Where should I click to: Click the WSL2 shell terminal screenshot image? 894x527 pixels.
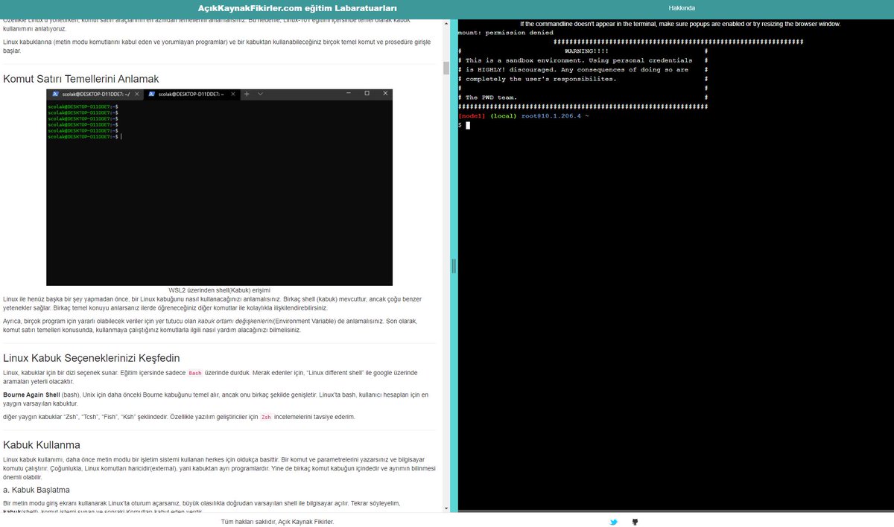coord(219,188)
